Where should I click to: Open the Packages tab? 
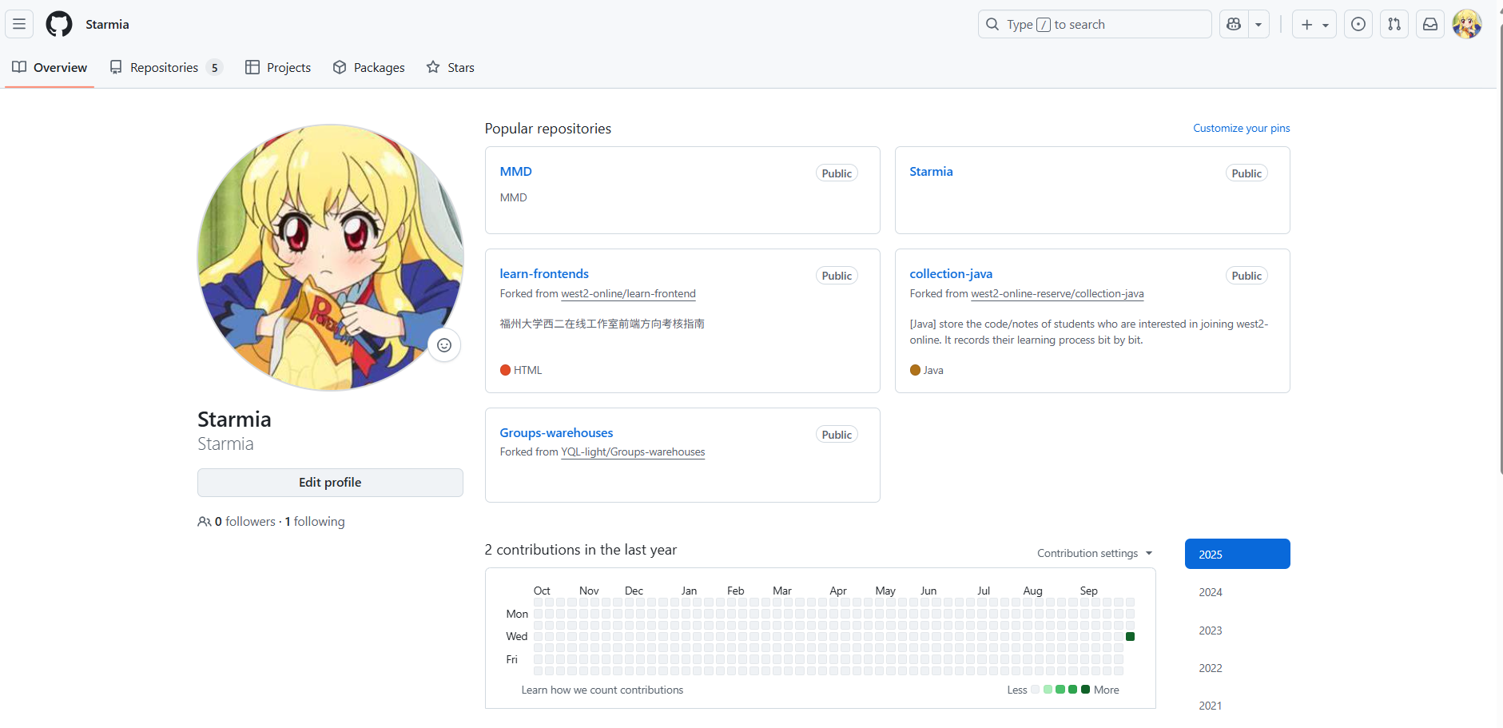(x=369, y=68)
